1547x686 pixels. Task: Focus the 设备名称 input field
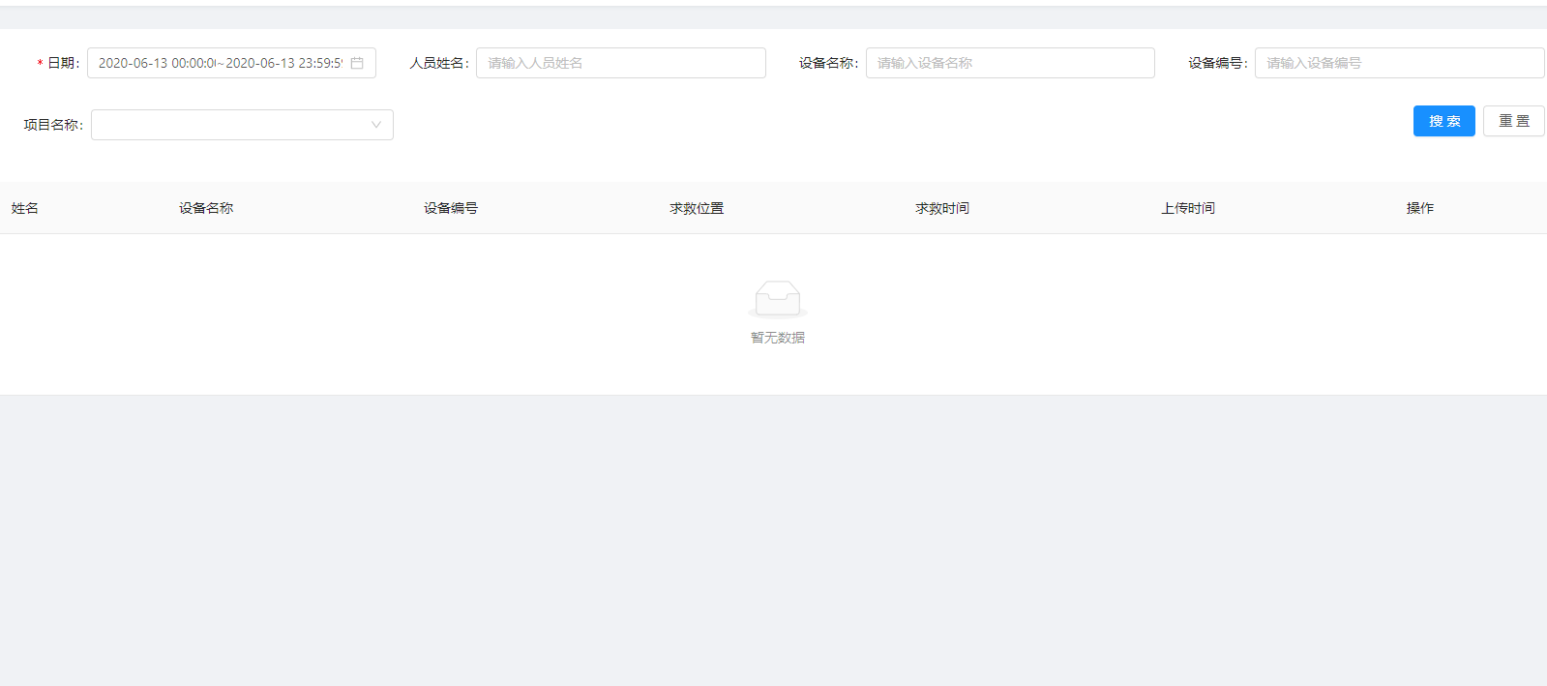point(1009,63)
